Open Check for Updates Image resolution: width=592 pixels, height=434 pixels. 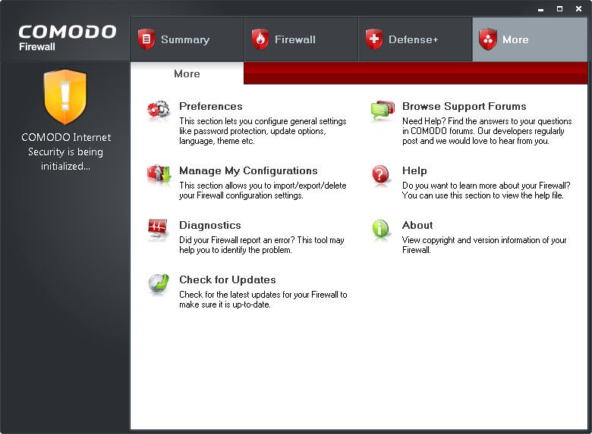[x=227, y=279]
